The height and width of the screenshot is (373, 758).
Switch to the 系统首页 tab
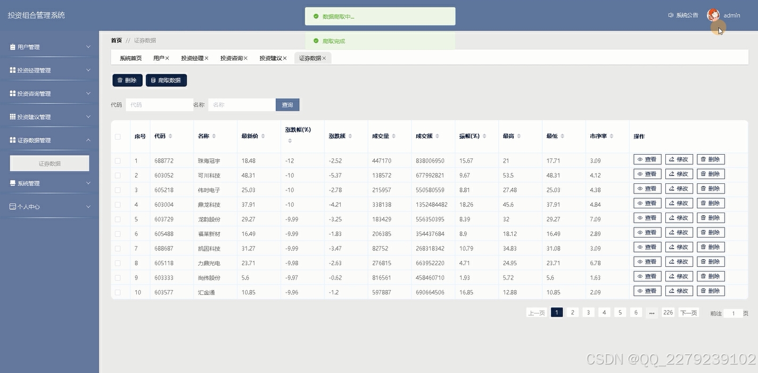pyautogui.click(x=129, y=58)
